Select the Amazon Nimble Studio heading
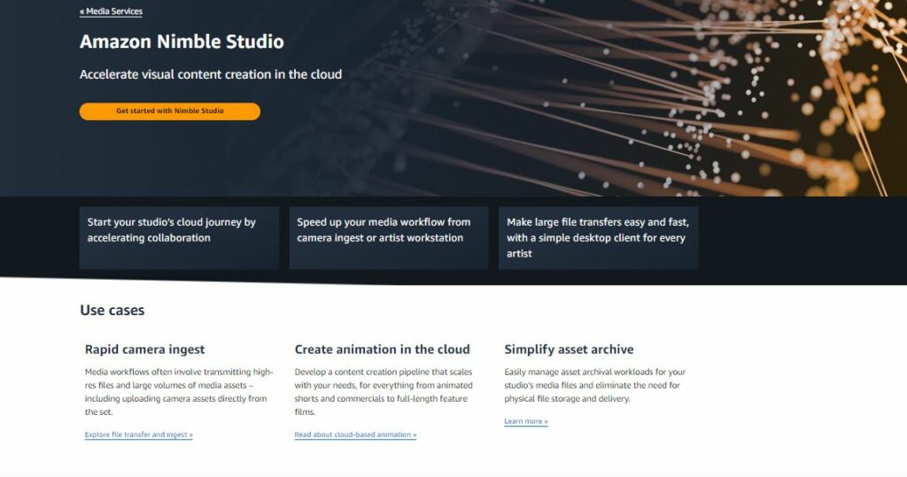This screenshot has width=907, height=477. coord(182,42)
